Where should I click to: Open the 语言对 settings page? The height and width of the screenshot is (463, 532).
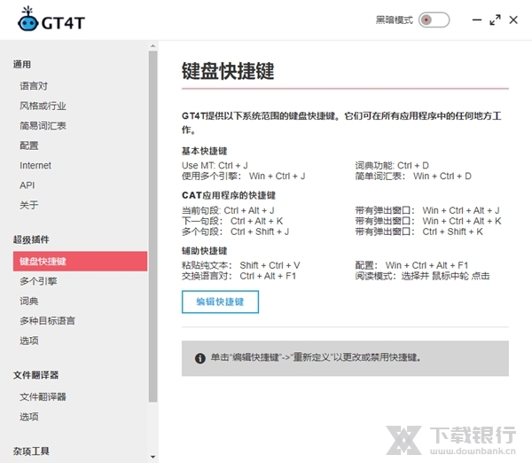34,86
